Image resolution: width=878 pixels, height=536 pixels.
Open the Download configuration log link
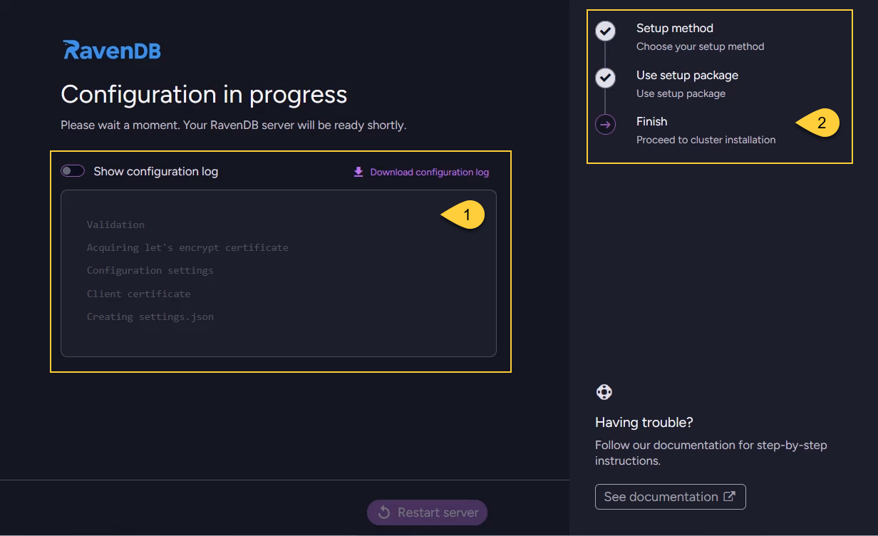coord(429,172)
